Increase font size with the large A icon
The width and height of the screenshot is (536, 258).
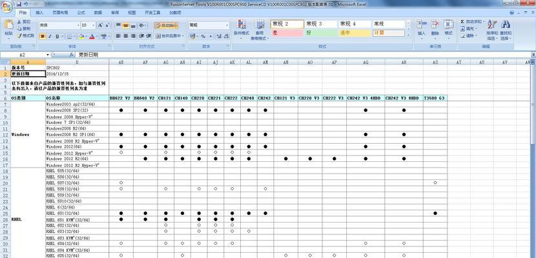click(x=101, y=25)
